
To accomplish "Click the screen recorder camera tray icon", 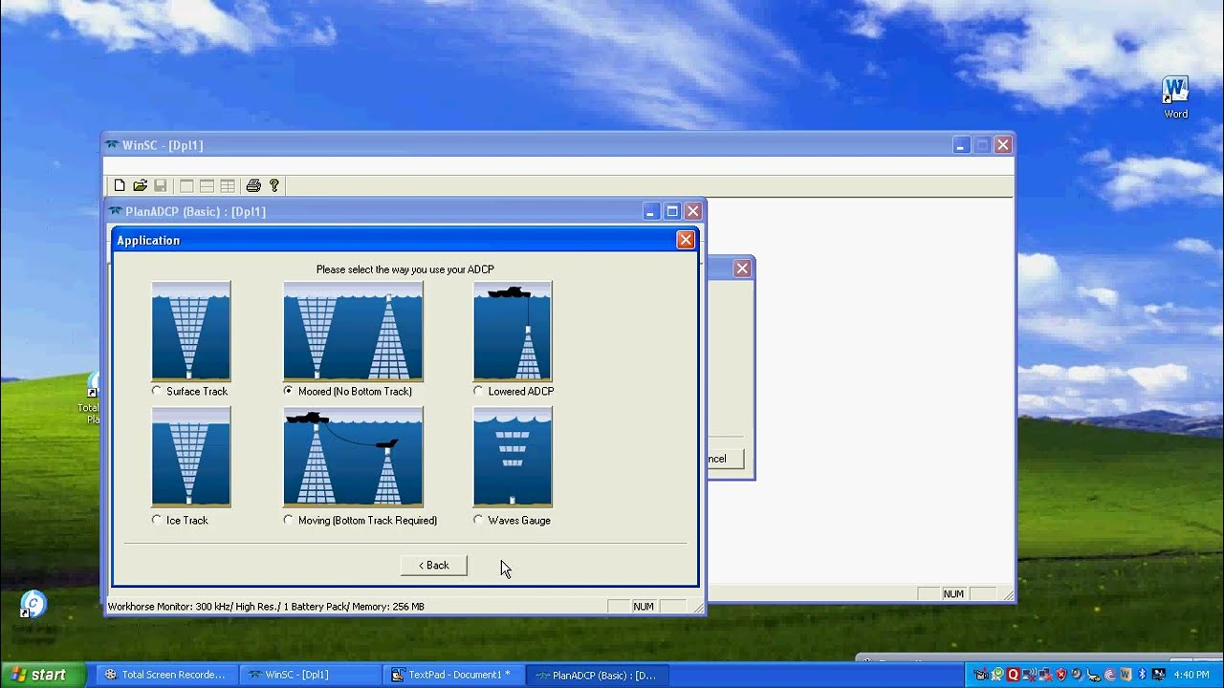I will 981,674.
